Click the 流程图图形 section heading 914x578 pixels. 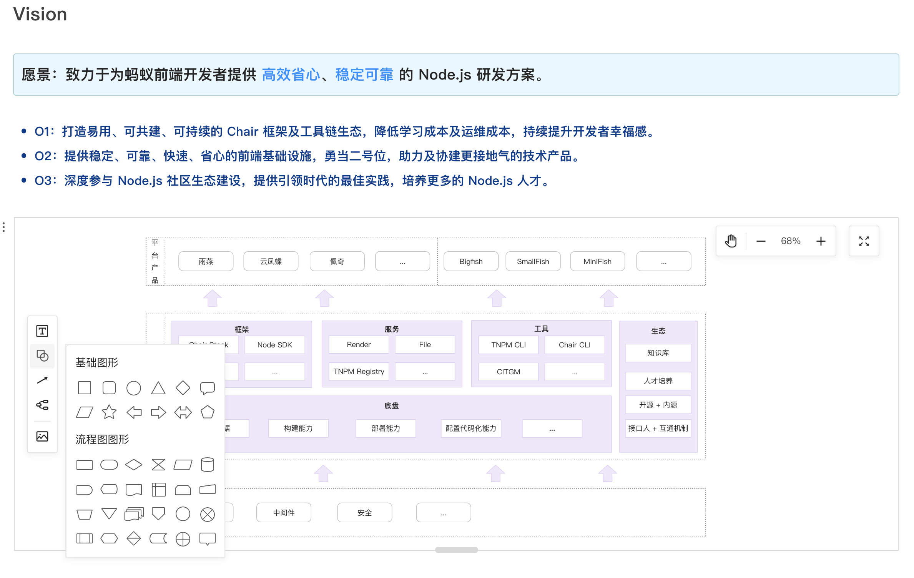102,439
